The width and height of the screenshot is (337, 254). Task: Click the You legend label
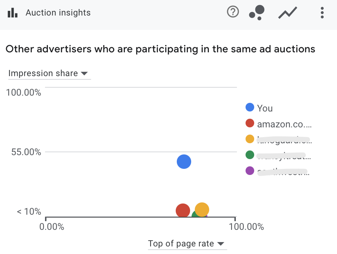coord(265,108)
